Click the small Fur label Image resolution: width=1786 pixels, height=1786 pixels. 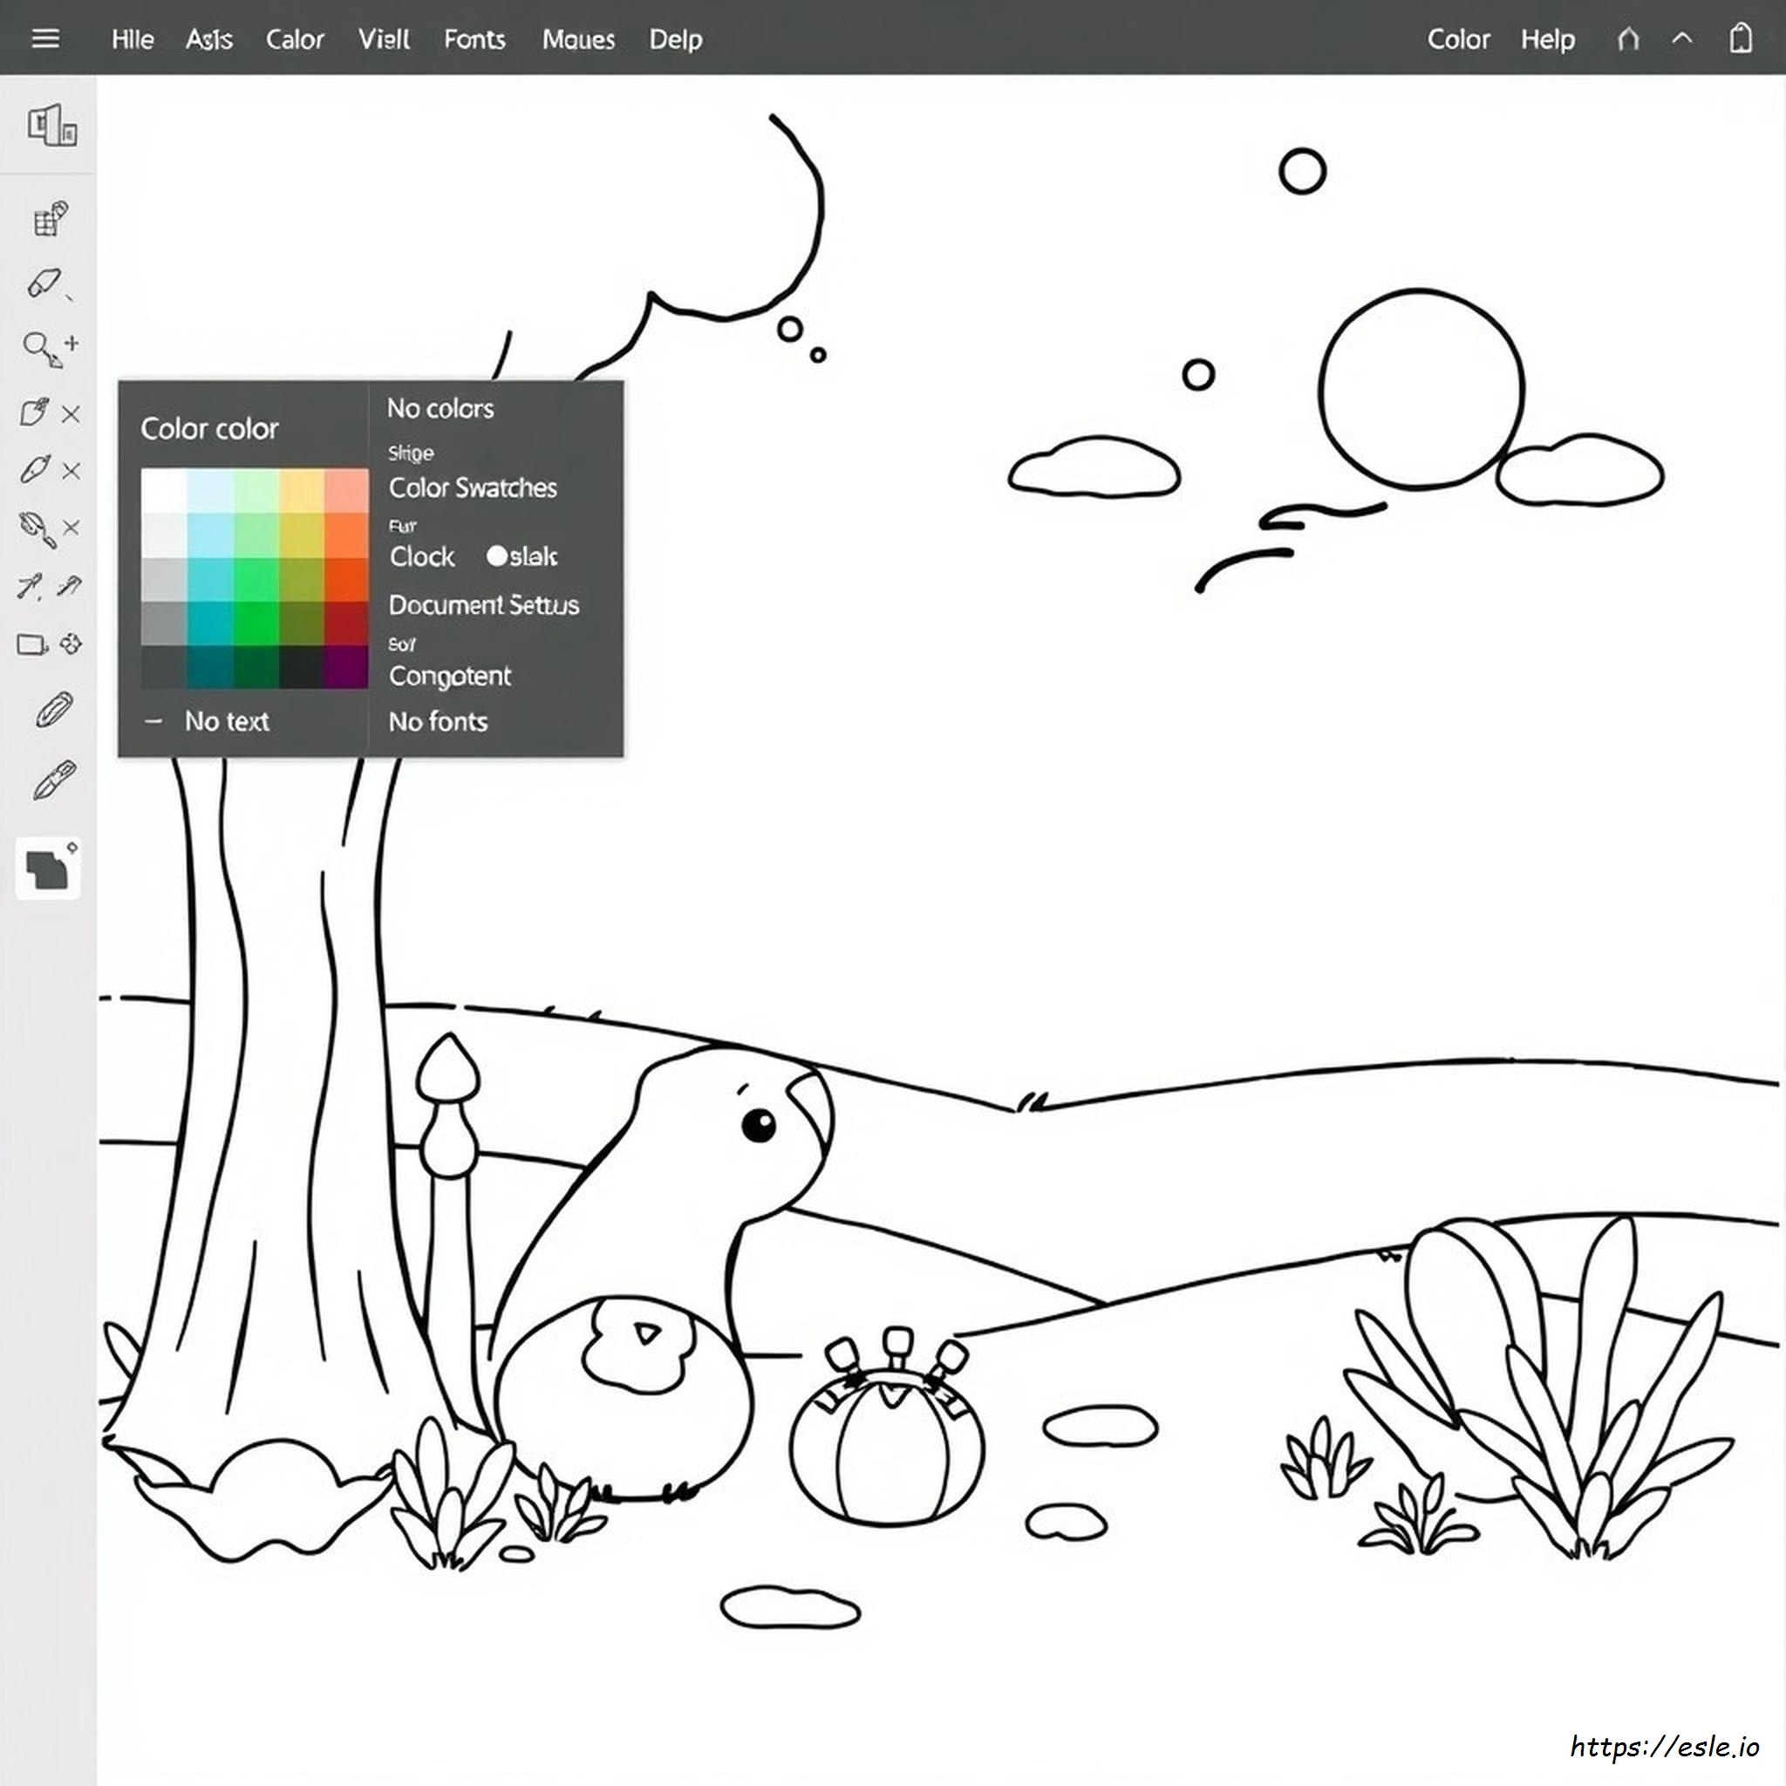[402, 526]
